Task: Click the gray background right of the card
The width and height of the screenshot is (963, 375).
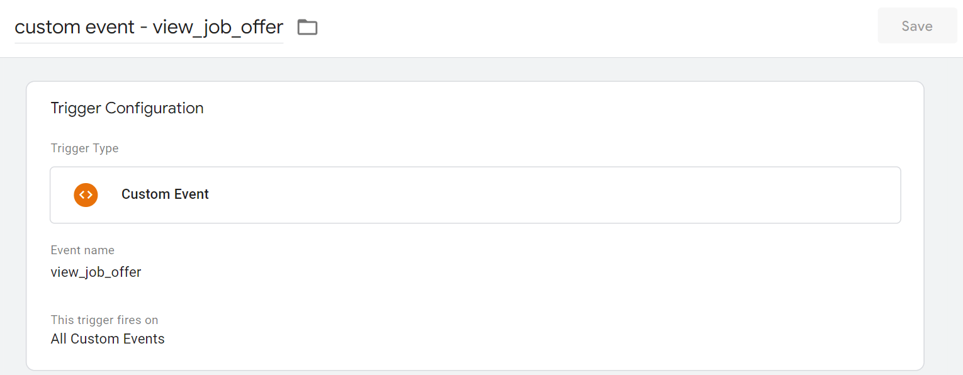Action: [943, 220]
